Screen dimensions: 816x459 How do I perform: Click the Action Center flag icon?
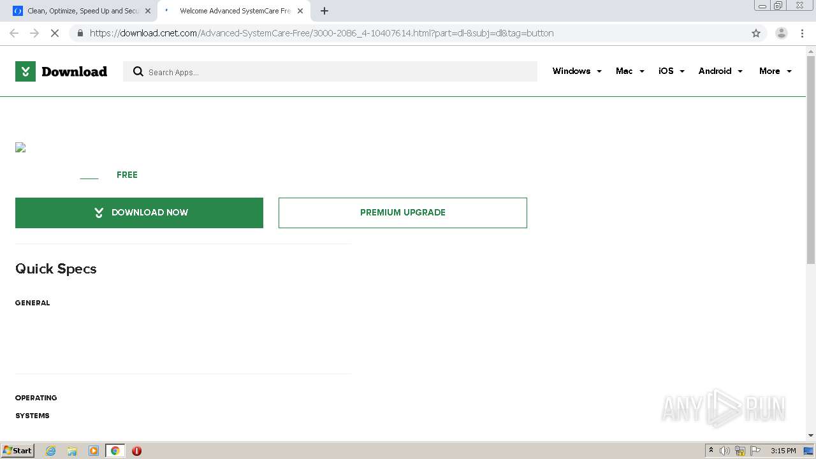[755, 451]
